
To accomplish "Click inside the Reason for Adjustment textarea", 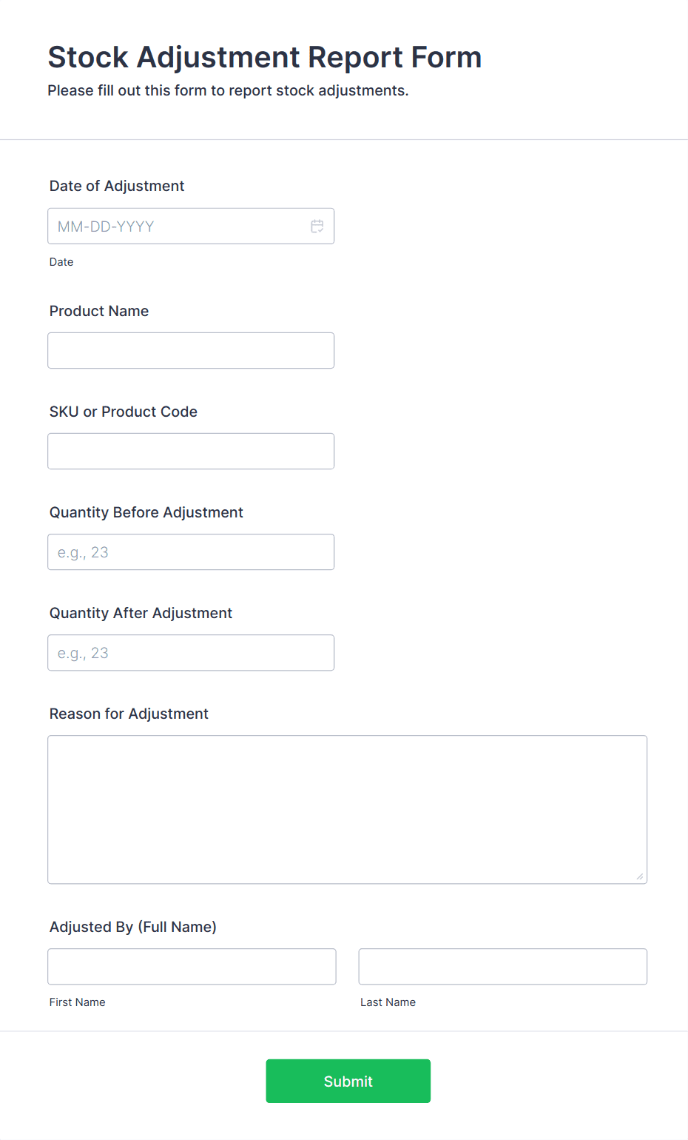I will (347, 809).
